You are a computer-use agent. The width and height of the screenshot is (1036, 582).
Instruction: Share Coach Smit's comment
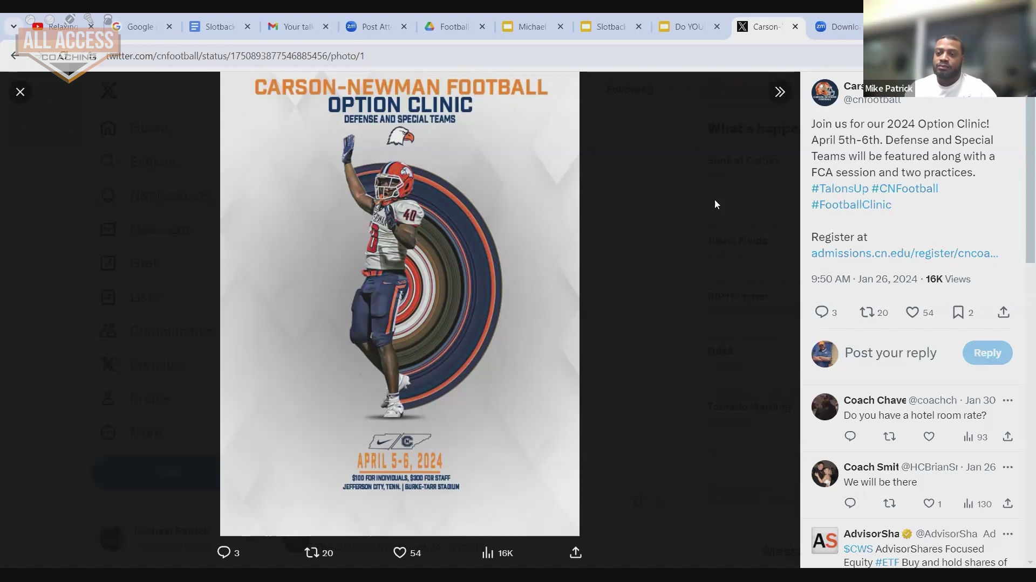pyautogui.click(x=1007, y=503)
